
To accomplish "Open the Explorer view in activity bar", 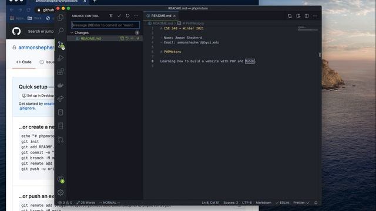I will coord(61,17).
